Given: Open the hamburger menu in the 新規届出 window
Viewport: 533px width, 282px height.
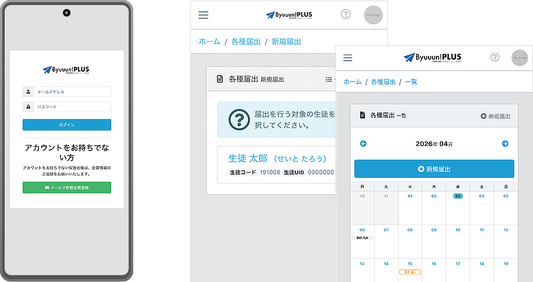Looking at the screenshot, I should coord(203,15).
